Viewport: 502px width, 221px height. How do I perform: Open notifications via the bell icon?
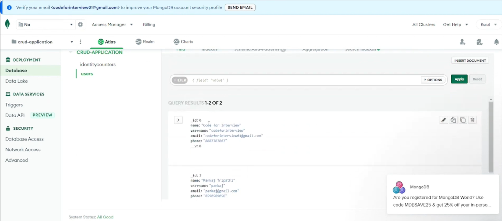tap(496, 42)
